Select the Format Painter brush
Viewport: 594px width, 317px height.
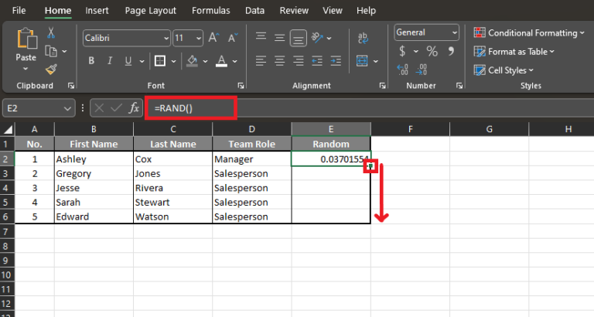point(51,70)
